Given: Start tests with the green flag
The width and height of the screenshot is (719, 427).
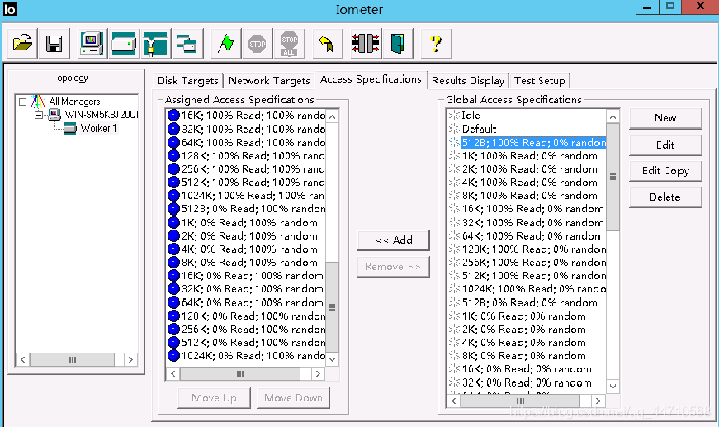Looking at the screenshot, I should coord(225,44).
